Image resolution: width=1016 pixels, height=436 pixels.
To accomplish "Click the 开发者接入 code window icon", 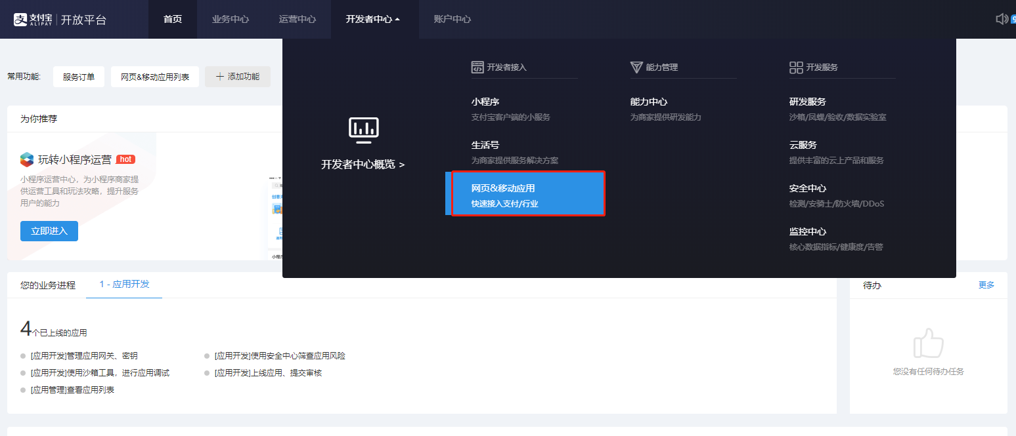I will pyautogui.click(x=477, y=68).
